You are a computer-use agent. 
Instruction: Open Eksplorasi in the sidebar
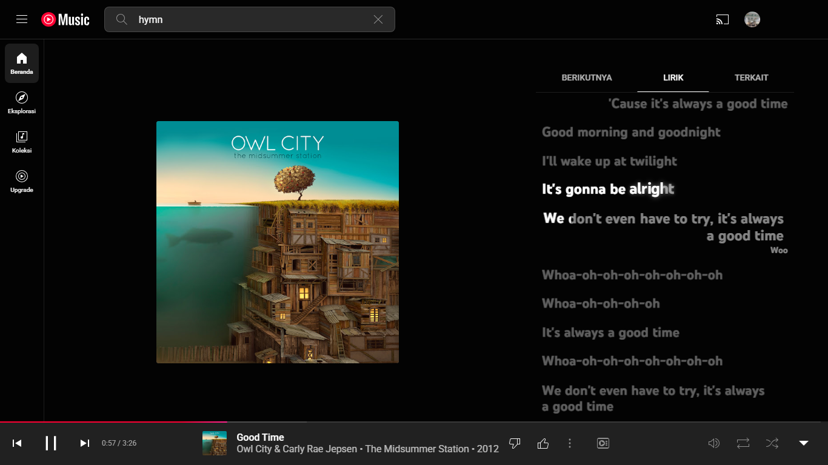[x=22, y=102]
